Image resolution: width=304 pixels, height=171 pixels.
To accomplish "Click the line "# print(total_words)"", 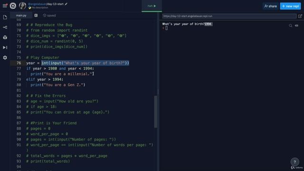I will coord(48,161).
